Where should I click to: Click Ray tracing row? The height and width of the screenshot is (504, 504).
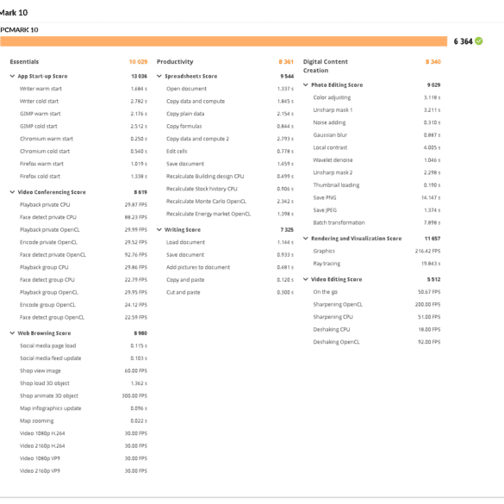(x=376, y=264)
